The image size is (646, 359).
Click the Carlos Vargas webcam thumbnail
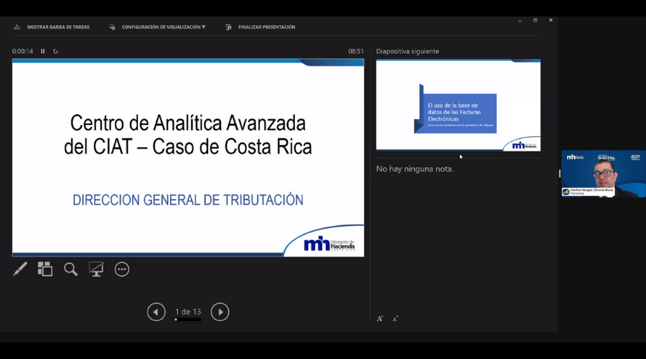point(603,174)
